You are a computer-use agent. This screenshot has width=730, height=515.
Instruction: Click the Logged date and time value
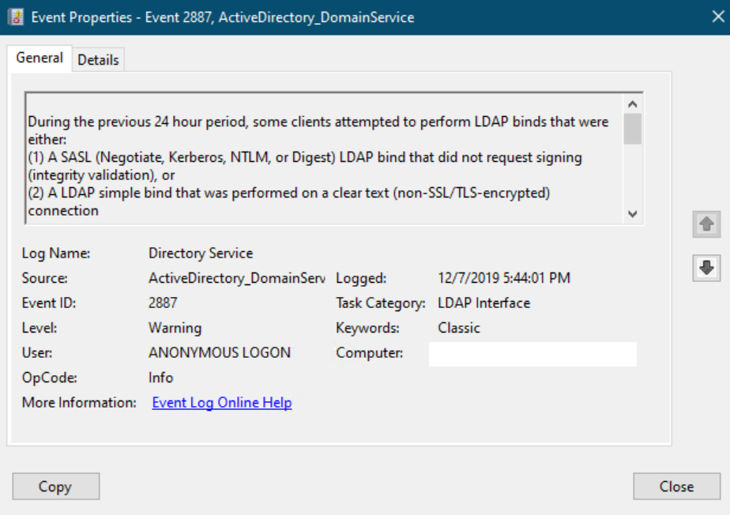pos(503,278)
